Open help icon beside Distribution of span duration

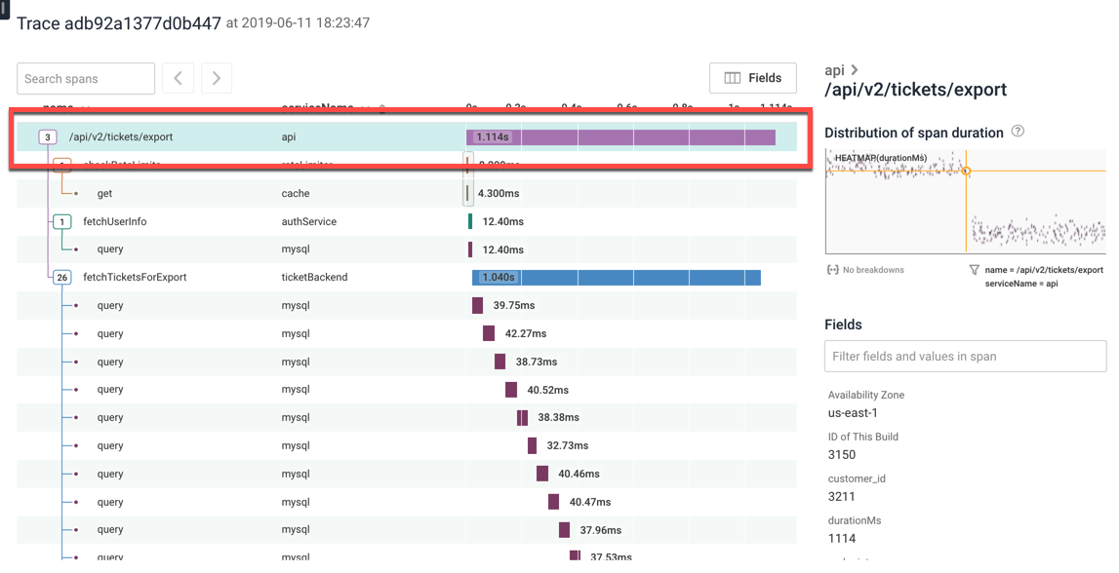[1019, 132]
